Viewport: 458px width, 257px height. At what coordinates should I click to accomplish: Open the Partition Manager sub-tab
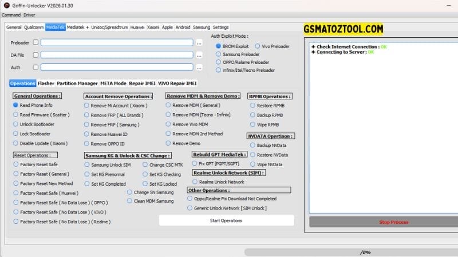click(77, 83)
